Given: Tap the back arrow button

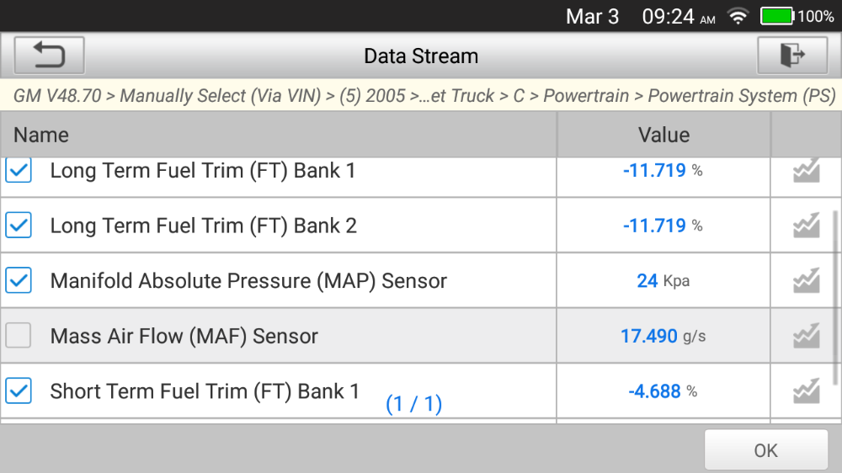Looking at the screenshot, I should coord(49,56).
